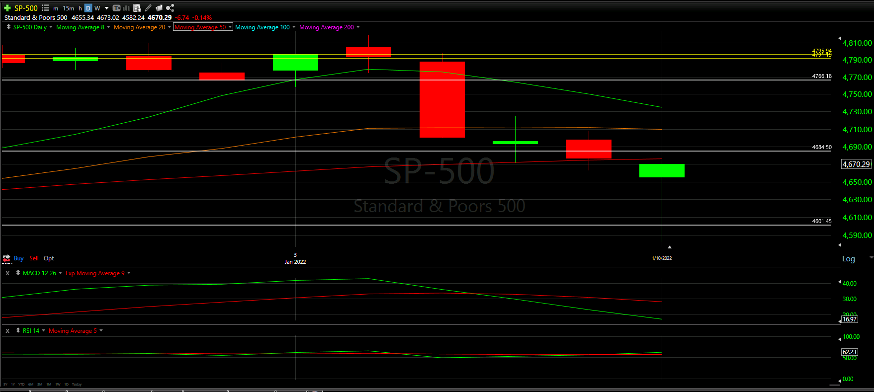Select the 15m timeframe
874x392 pixels.
coord(69,8)
